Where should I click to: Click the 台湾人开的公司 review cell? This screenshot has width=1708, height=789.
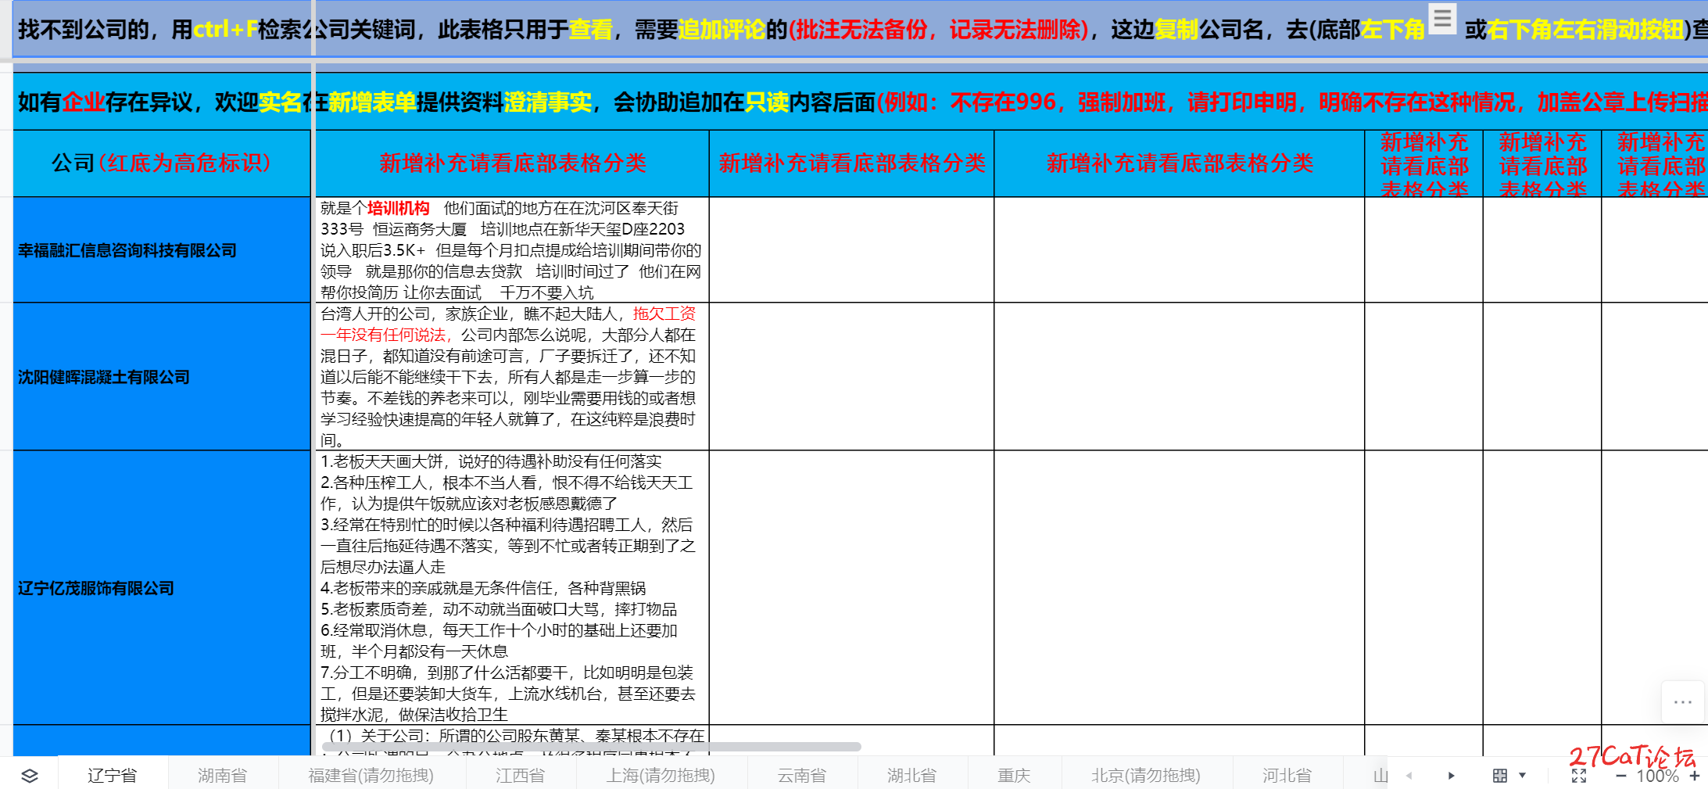tap(512, 377)
